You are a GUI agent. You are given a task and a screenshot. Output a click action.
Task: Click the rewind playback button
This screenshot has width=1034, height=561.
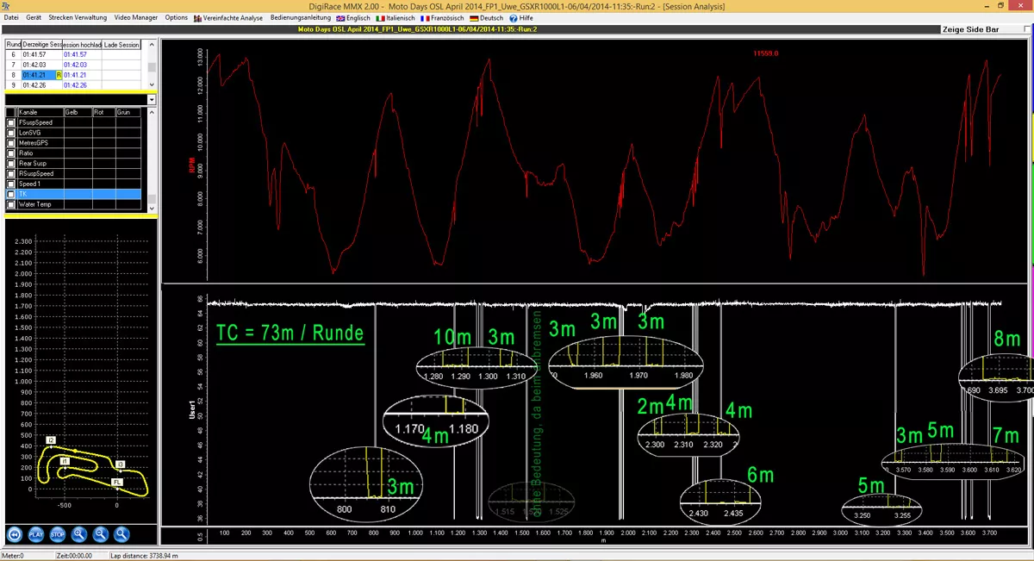click(x=15, y=534)
